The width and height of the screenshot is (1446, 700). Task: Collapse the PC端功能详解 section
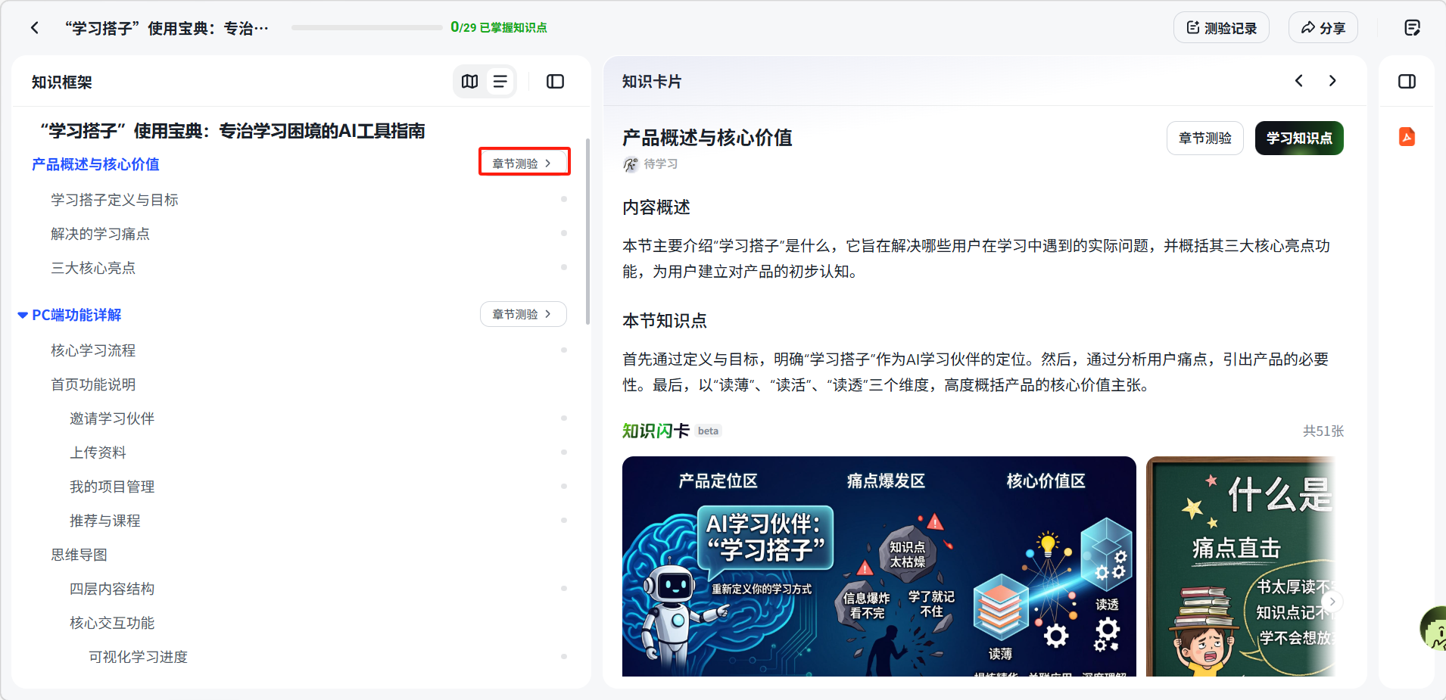[x=23, y=315]
